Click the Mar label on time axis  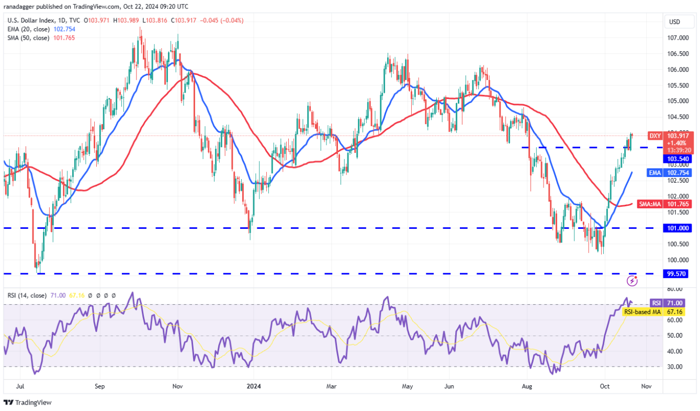[x=331, y=386]
